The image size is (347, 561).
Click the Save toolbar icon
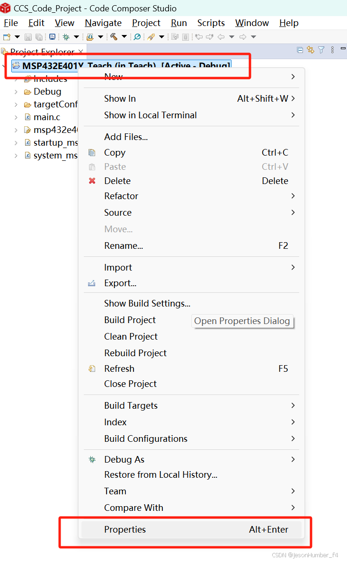point(28,36)
